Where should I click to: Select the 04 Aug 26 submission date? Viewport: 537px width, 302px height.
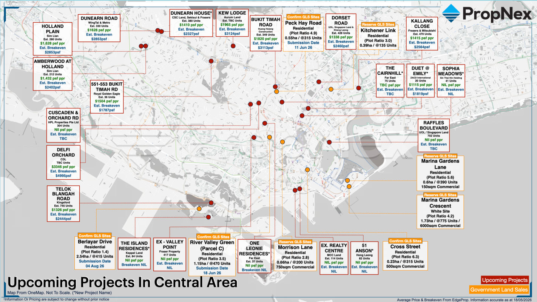click(x=95, y=266)
